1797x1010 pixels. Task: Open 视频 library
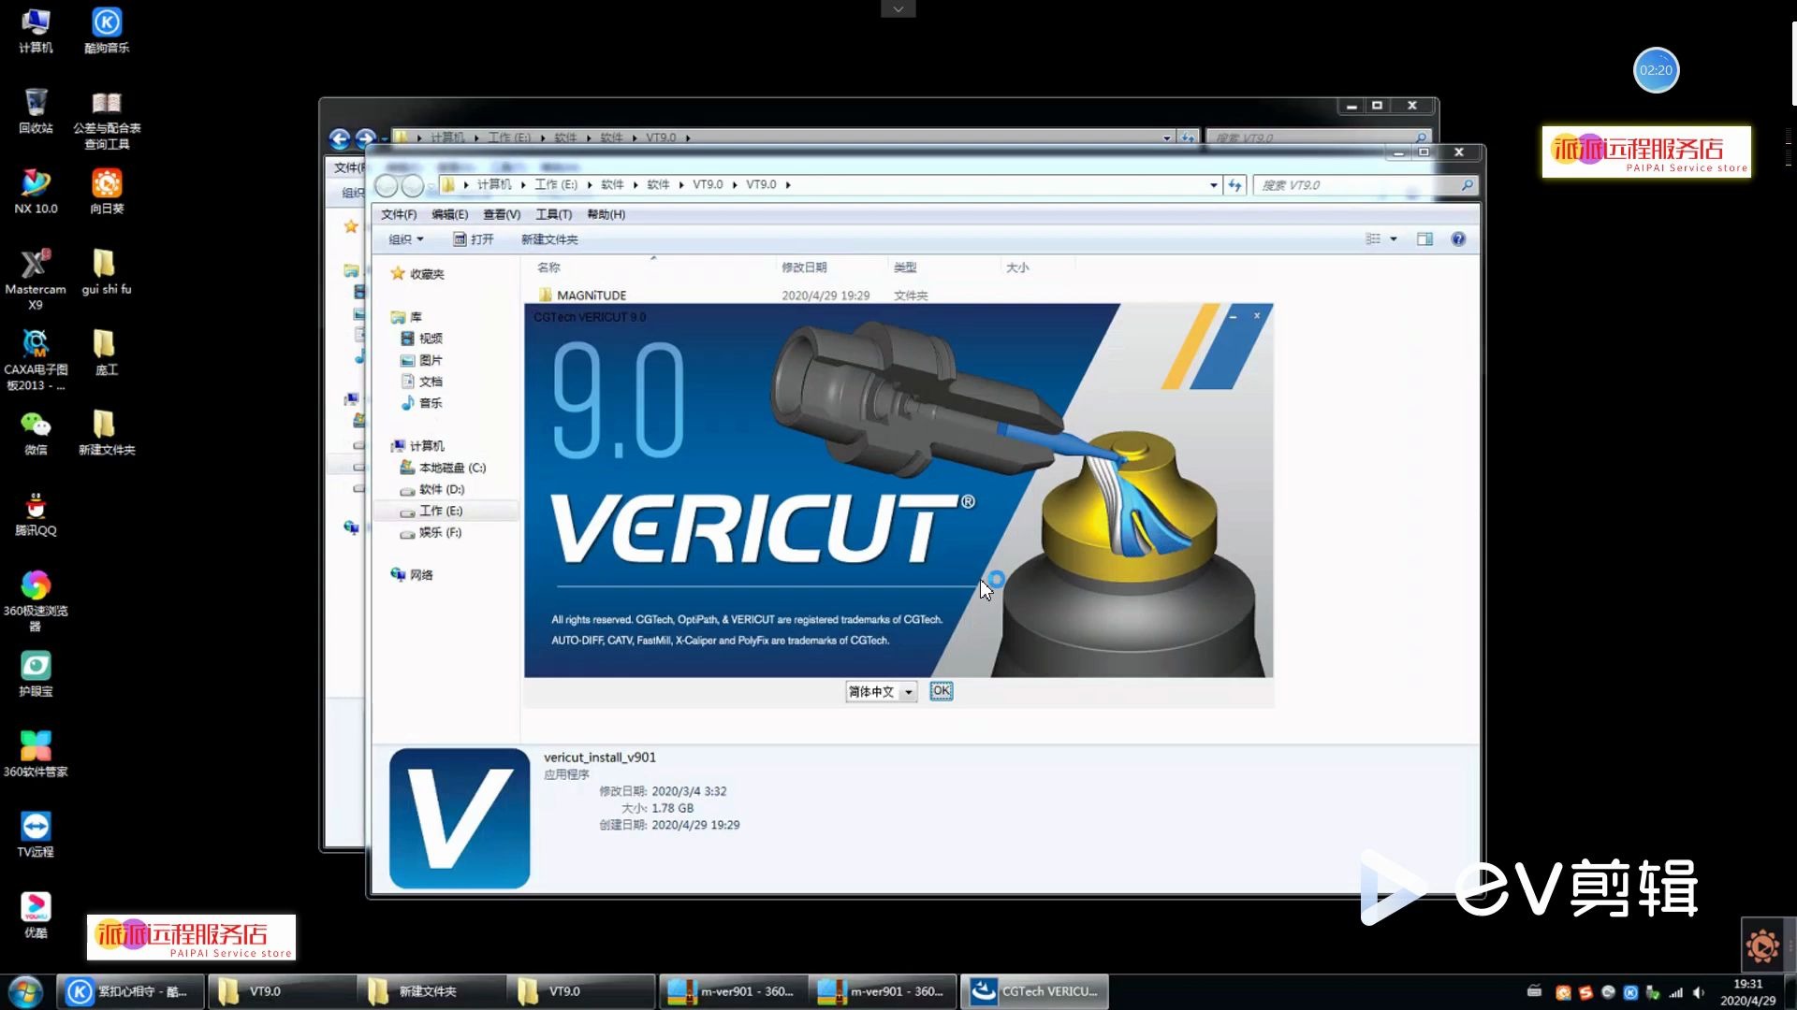point(421,339)
